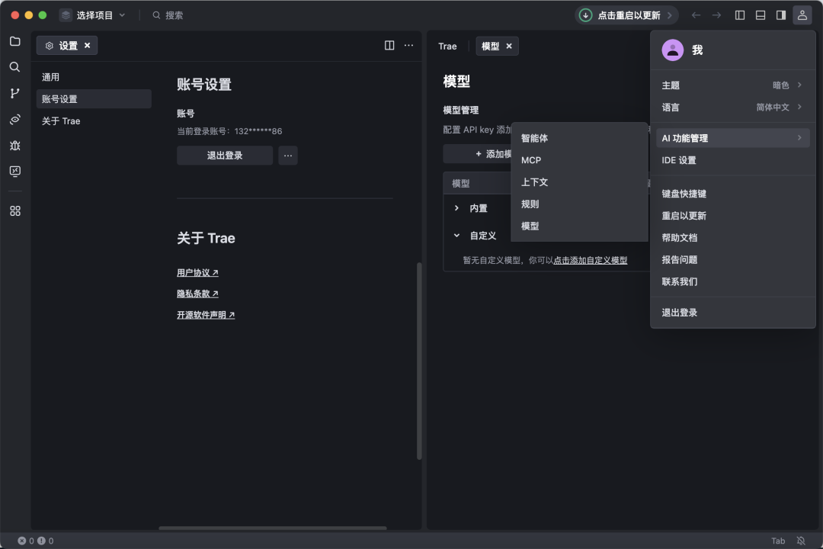Viewport: 823px width, 549px height.
Task: Open the Extensions grid icon
Action: 15,210
